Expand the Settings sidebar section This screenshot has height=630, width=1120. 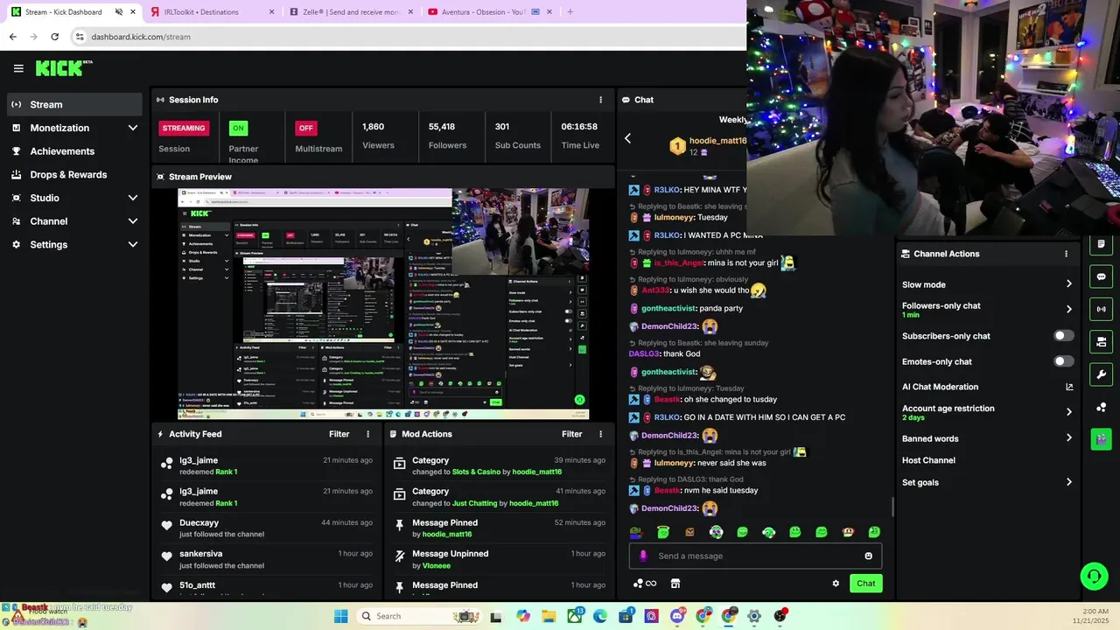tap(74, 244)
